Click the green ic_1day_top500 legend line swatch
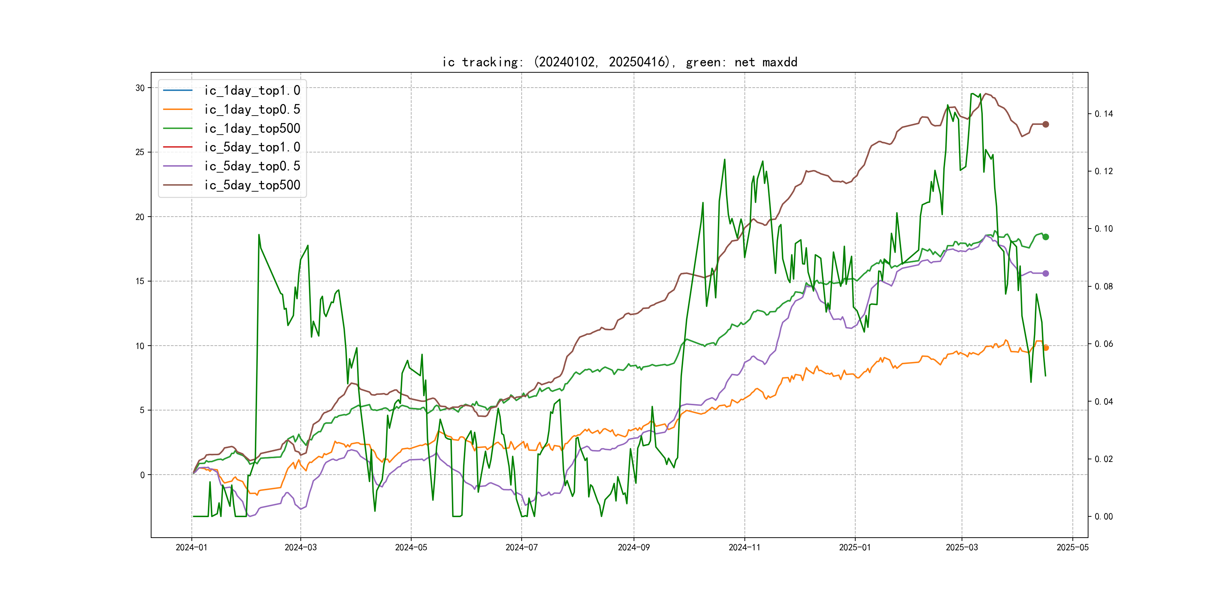This screenshot has height=604, width=1209. pyautogui.click(x=177, y=128)
